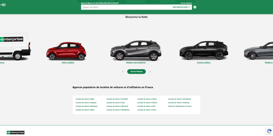The width and height of the screenshot is (273, 136).
Task: Open 'Location de voiture à Nancy'
Action: [x=147, y=99]
